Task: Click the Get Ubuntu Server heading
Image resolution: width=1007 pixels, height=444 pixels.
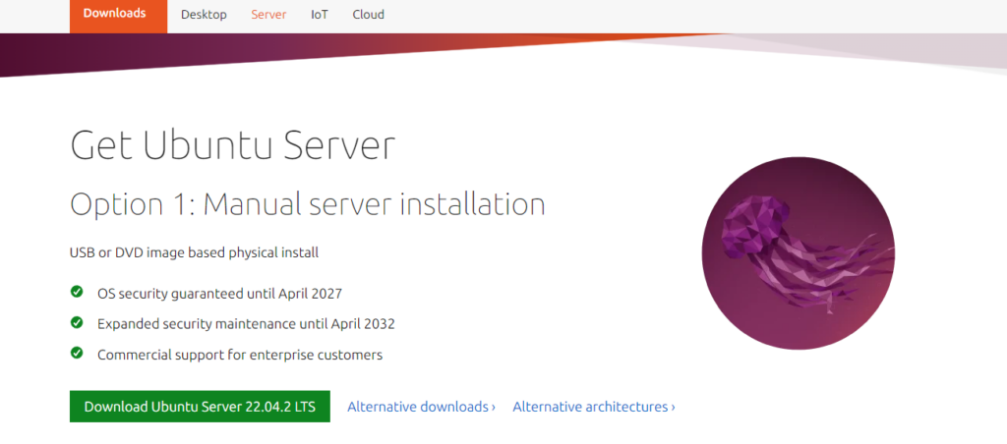Action: 232,146
